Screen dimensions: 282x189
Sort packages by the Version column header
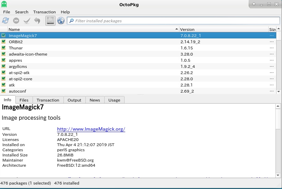coord(224,29)
